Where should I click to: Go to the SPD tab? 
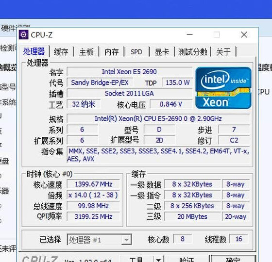(136, 51)
